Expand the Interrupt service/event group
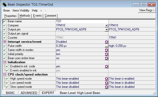158x97 pixels. [x=5, y=42]
